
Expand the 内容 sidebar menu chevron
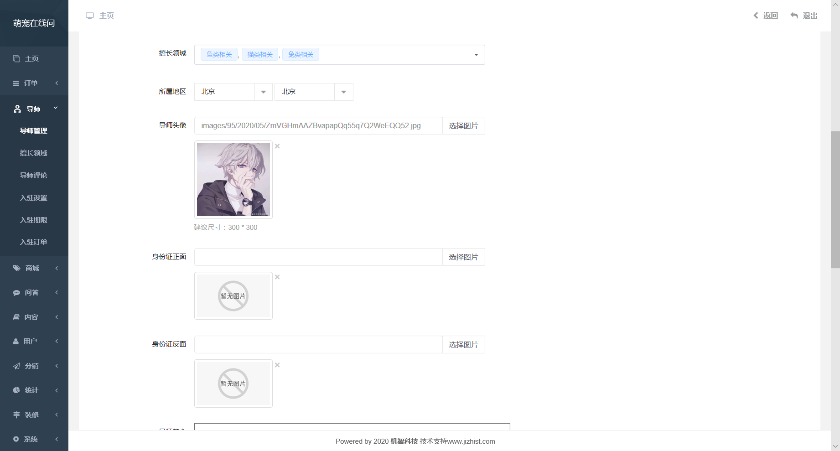pos(57,317)
